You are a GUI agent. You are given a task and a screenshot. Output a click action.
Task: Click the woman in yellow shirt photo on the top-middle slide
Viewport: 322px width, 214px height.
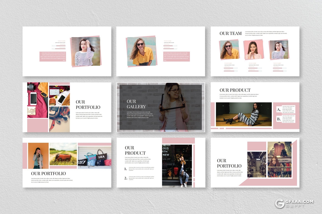(142, 52)
